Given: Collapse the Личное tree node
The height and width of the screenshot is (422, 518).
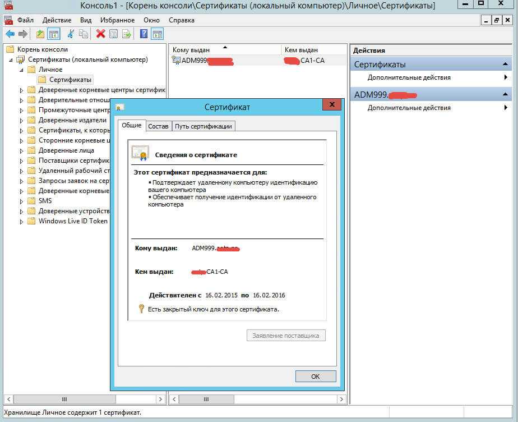Looking at the screenshot, I should (x=22, y=70).
